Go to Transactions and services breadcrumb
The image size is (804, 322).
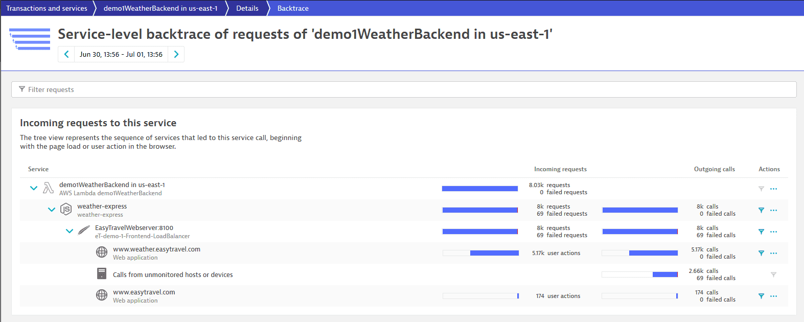pos(47,8)
